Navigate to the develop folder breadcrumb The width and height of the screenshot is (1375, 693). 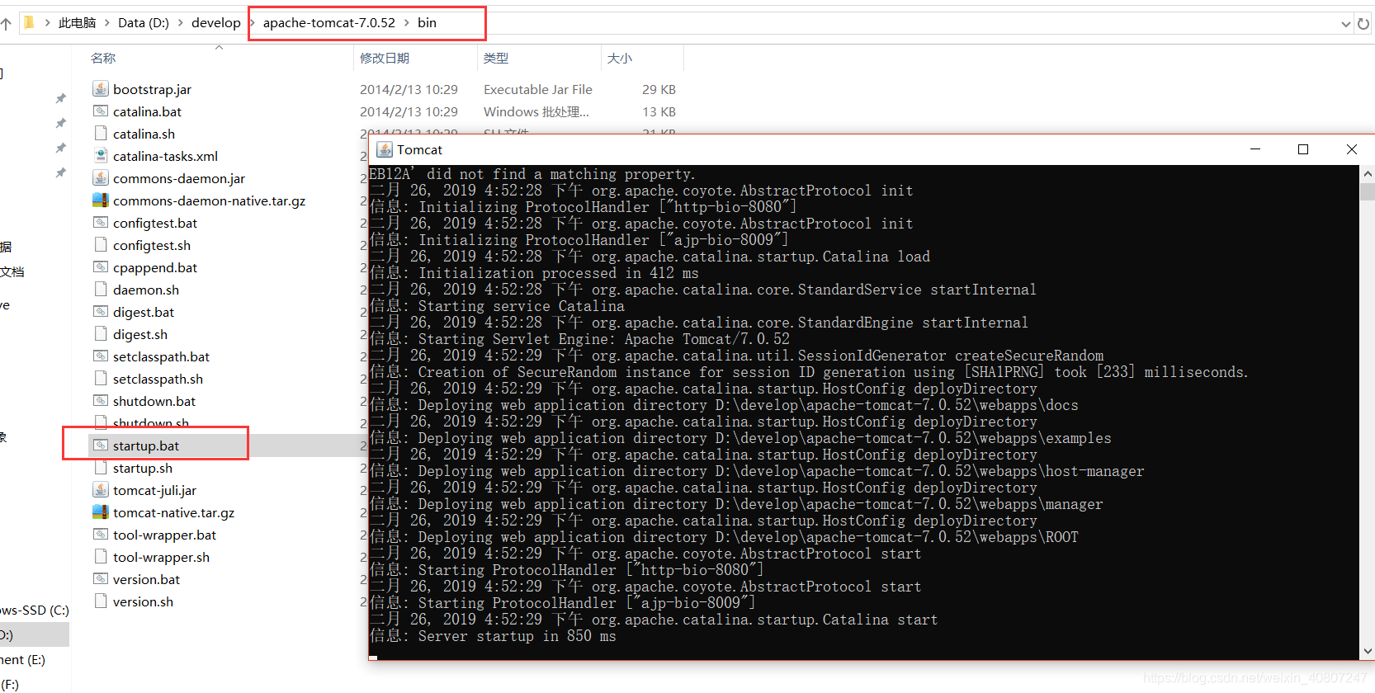click(216, 23)
